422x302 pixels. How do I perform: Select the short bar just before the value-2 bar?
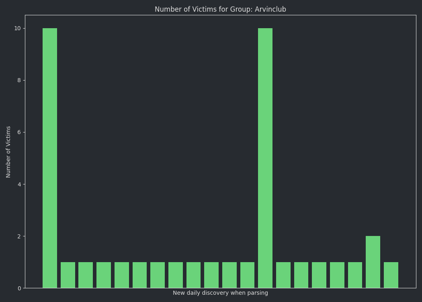click(x=355, y=275)
